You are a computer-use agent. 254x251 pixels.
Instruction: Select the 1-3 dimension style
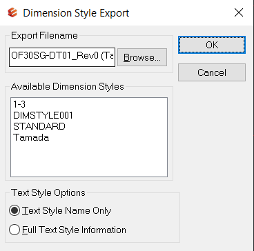point(19,104)
